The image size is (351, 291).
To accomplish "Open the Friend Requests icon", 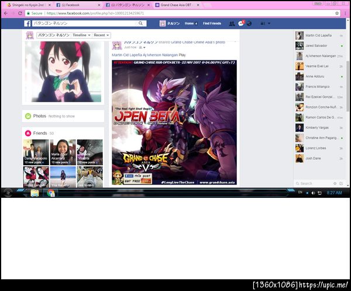I will click(232, 23).
